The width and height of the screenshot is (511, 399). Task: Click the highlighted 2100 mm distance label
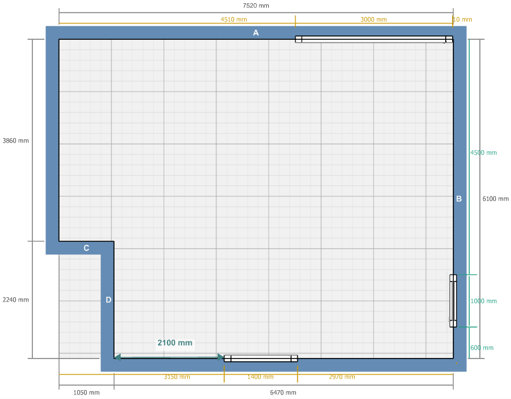pyautogui.click(x=175, y=343)
